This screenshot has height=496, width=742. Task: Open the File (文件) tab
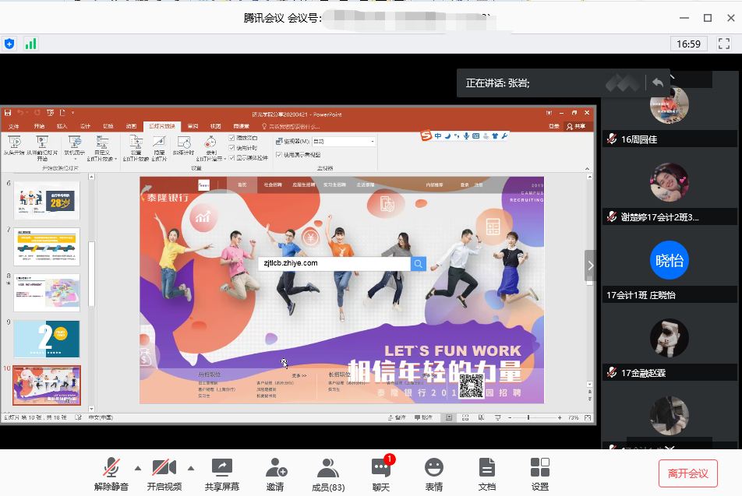pyautogui.click(x=14, y=126)
